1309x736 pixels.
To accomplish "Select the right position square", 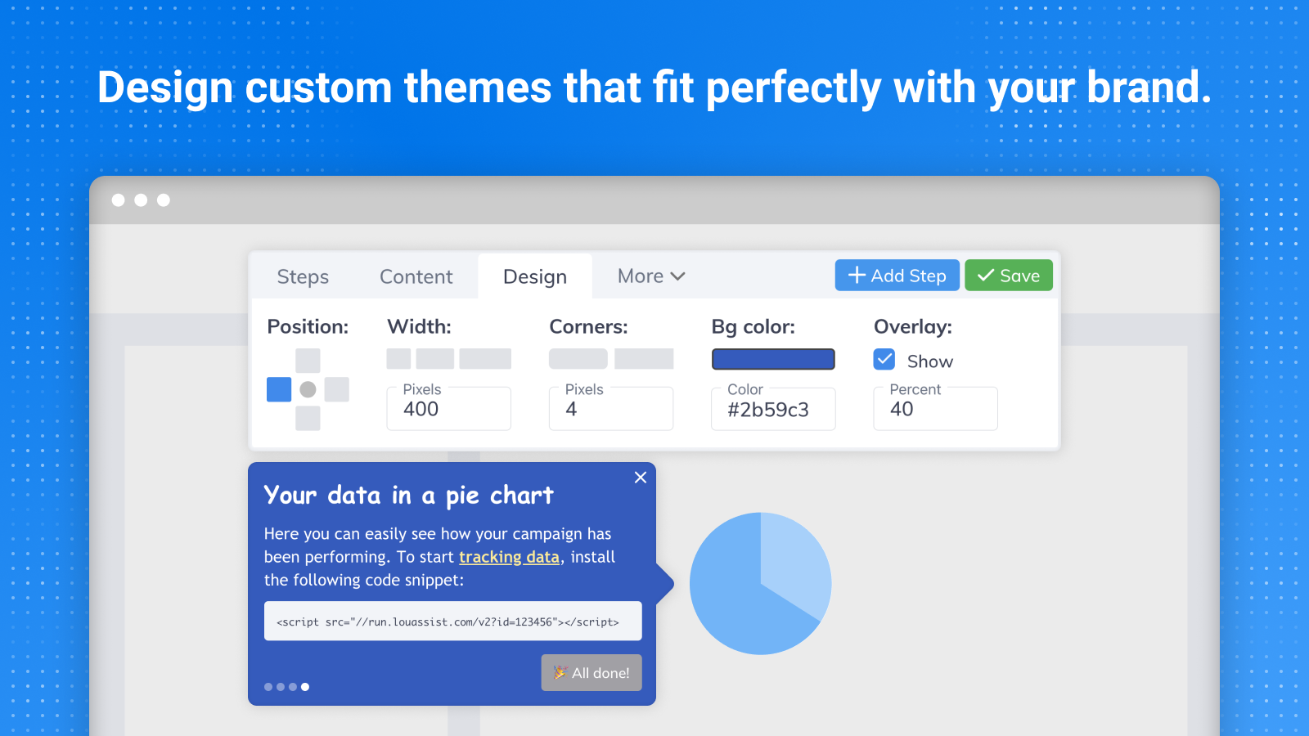I will pos(336,389).
